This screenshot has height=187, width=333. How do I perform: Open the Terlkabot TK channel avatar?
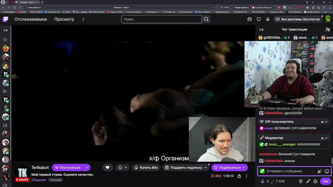click(22, 173)
